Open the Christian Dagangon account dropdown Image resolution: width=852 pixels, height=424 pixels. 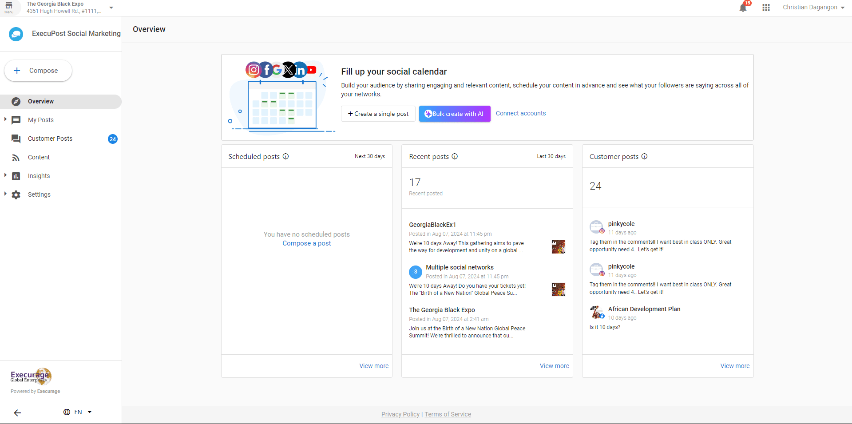pyautogui.click(x=813, y=8)
